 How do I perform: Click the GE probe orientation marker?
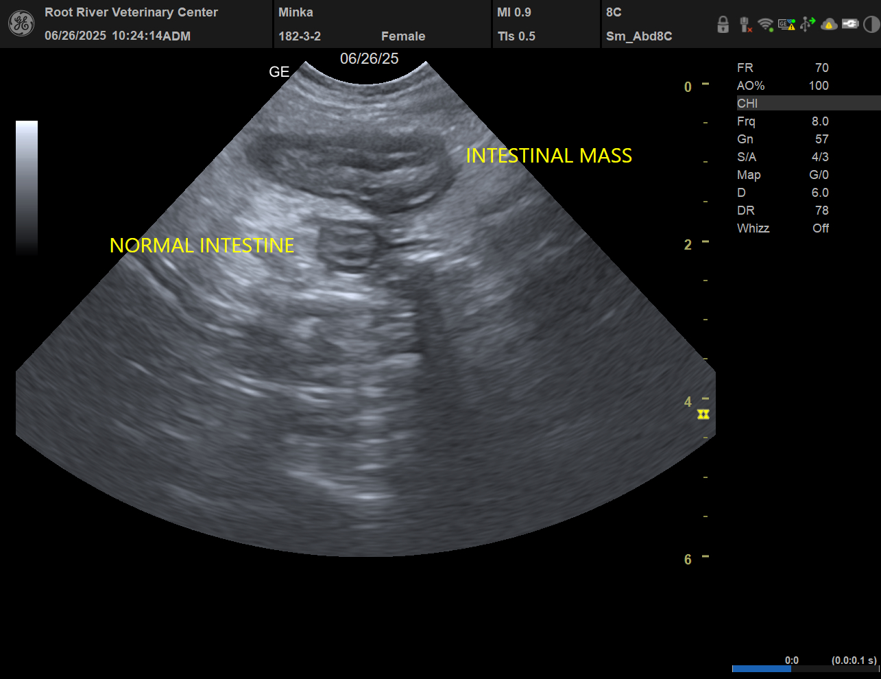click(x=279, y=72)
